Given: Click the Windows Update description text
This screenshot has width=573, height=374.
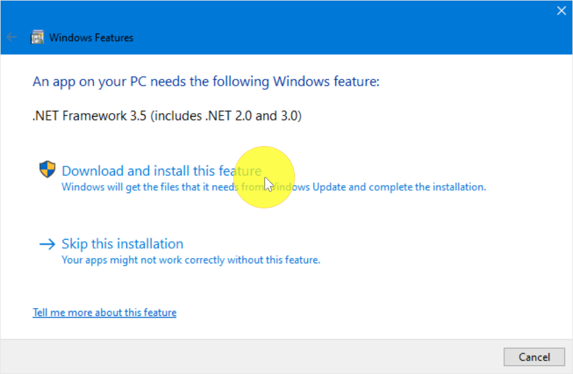Looking at the screenshot, I should click(274, 187).
